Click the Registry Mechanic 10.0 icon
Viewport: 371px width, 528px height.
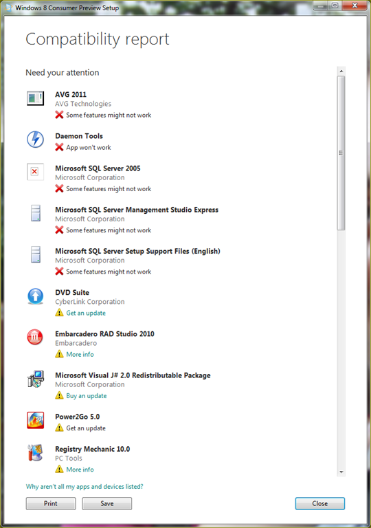click(x=36, y=452)
